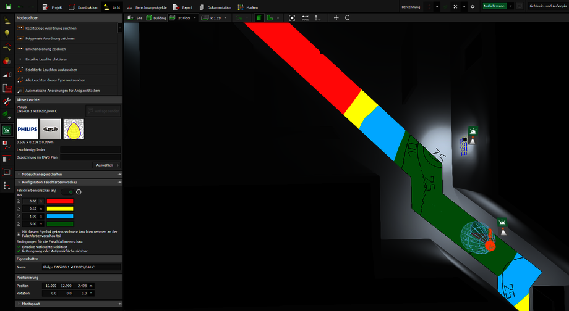Switch to the Berechnungsobjekte tab
569x311 pixels.
150,7
